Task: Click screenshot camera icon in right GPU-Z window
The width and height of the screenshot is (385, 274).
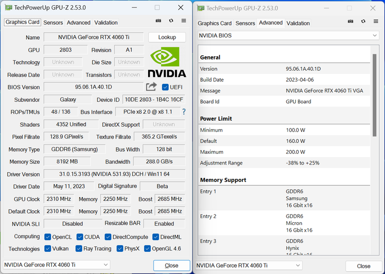Action: pyautogui.click(x=350, y=22)
